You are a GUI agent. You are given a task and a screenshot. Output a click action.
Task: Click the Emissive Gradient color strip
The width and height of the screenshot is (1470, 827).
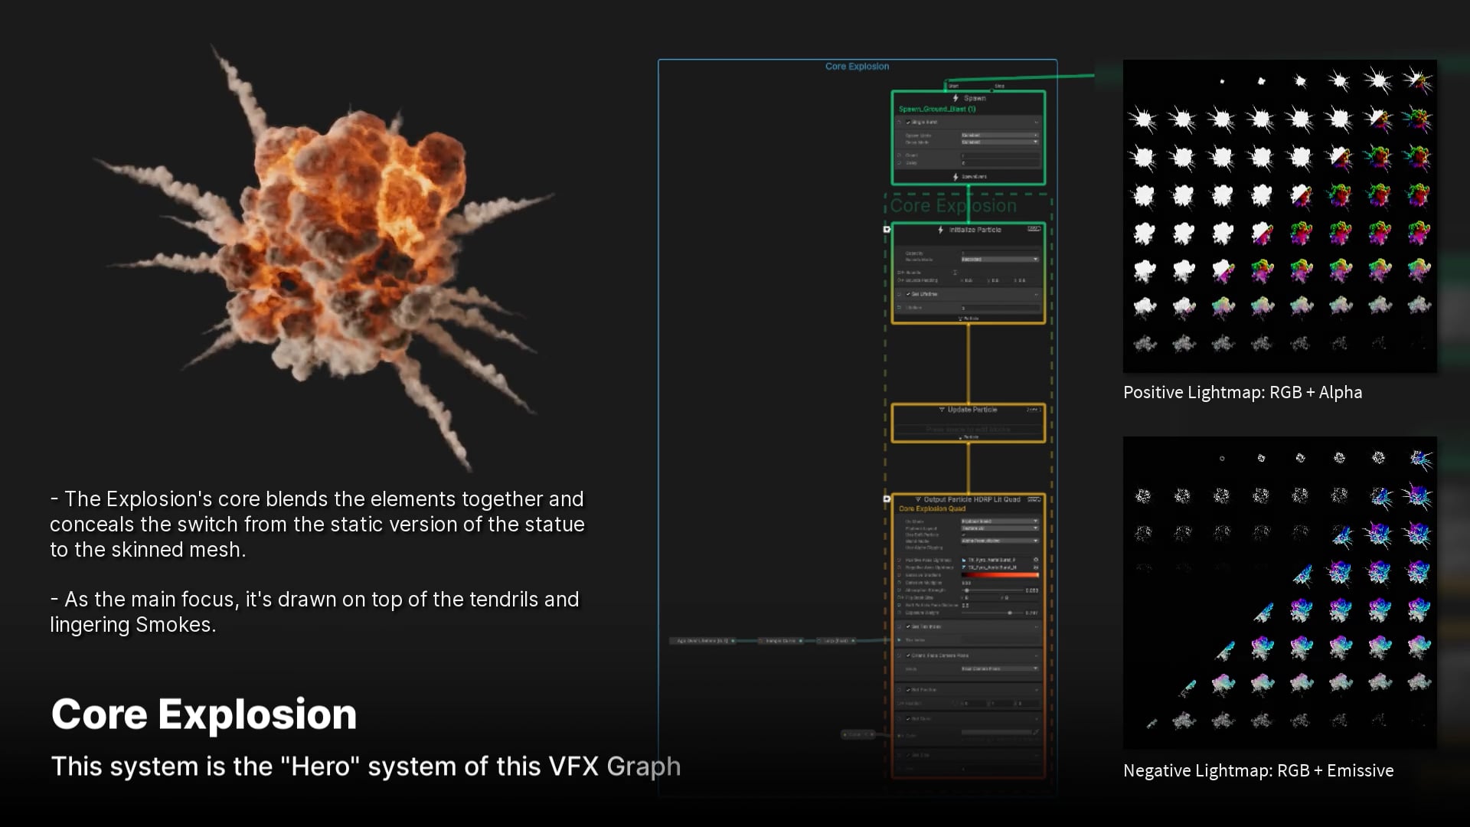click(x=1000, y=575)
